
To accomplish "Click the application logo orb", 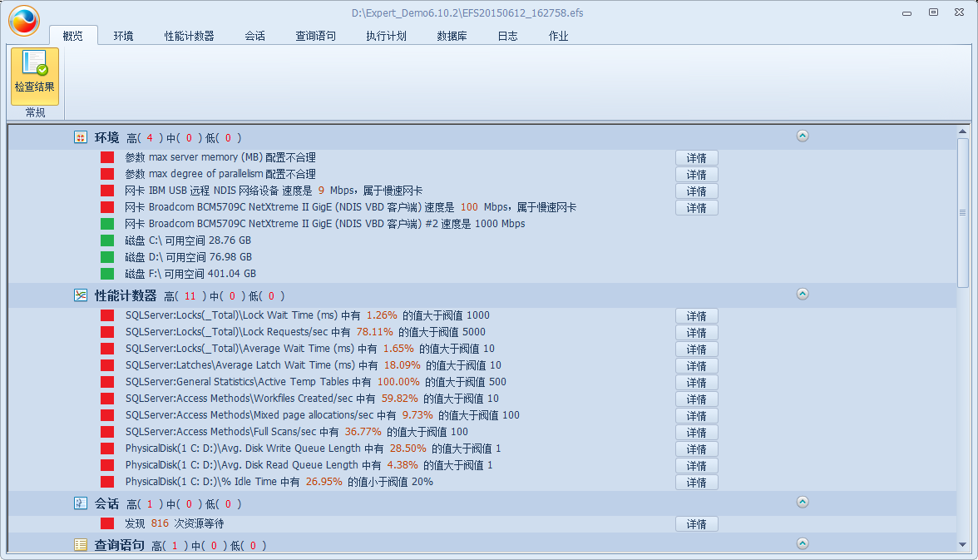I will (24, 21).
